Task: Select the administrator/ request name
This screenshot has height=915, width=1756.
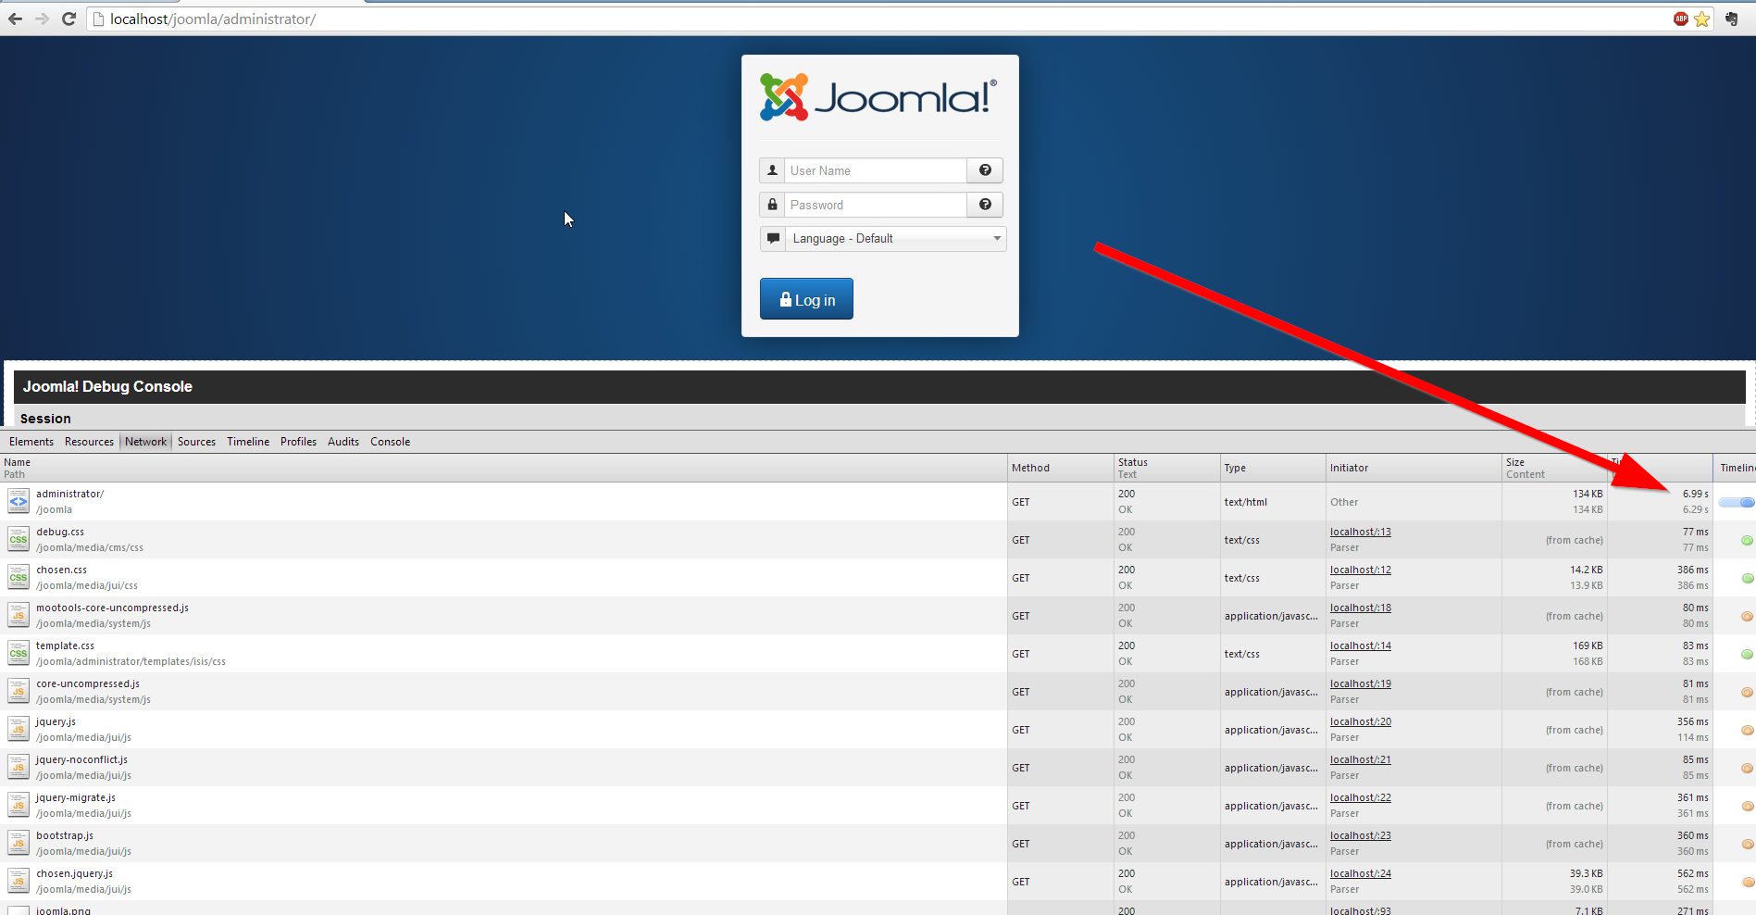Action: pos(70,494)
